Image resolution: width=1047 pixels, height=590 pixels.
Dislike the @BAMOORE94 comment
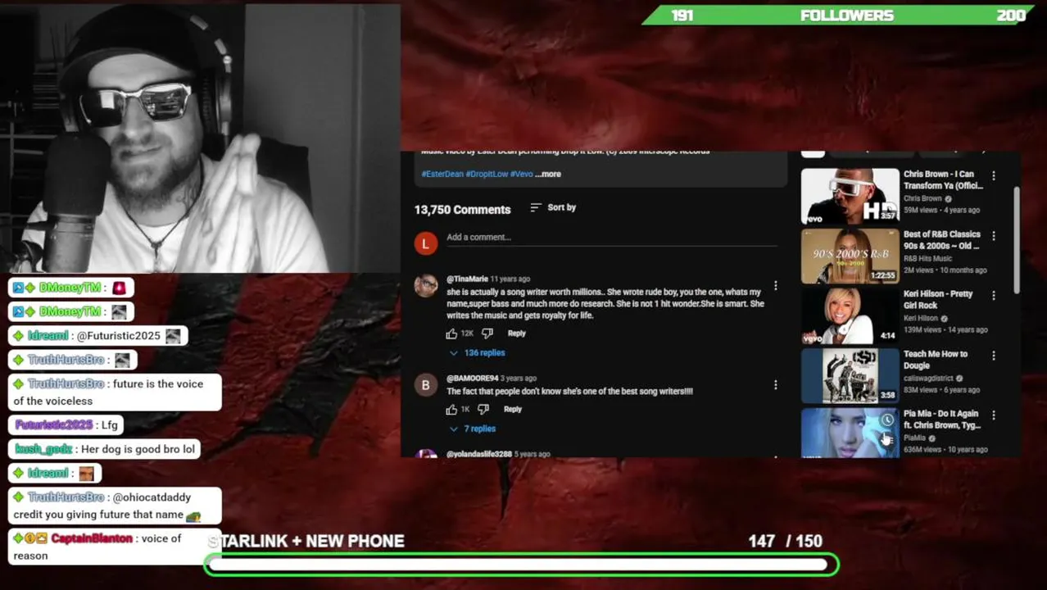click(x=483, y=409)
